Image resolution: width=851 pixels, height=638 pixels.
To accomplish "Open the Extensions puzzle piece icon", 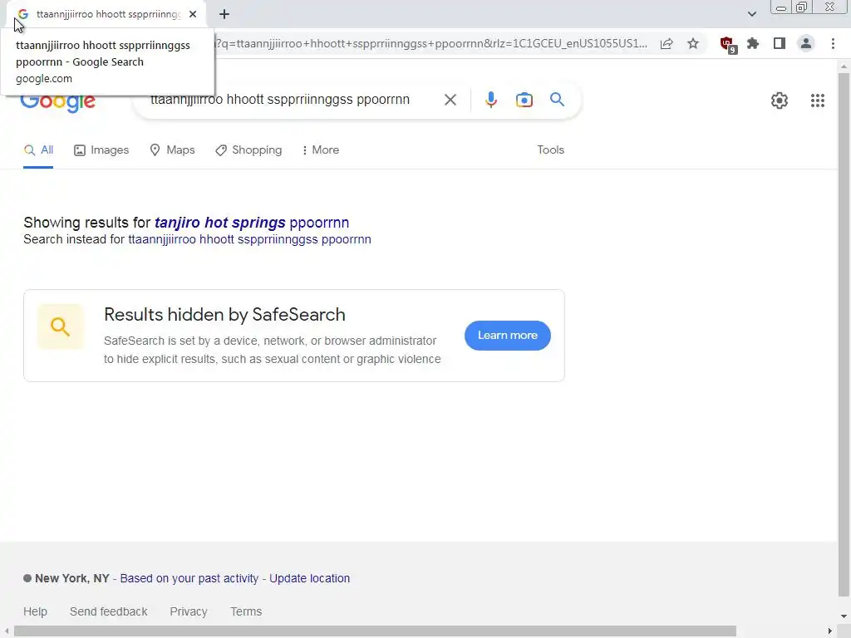I will 753,43.
